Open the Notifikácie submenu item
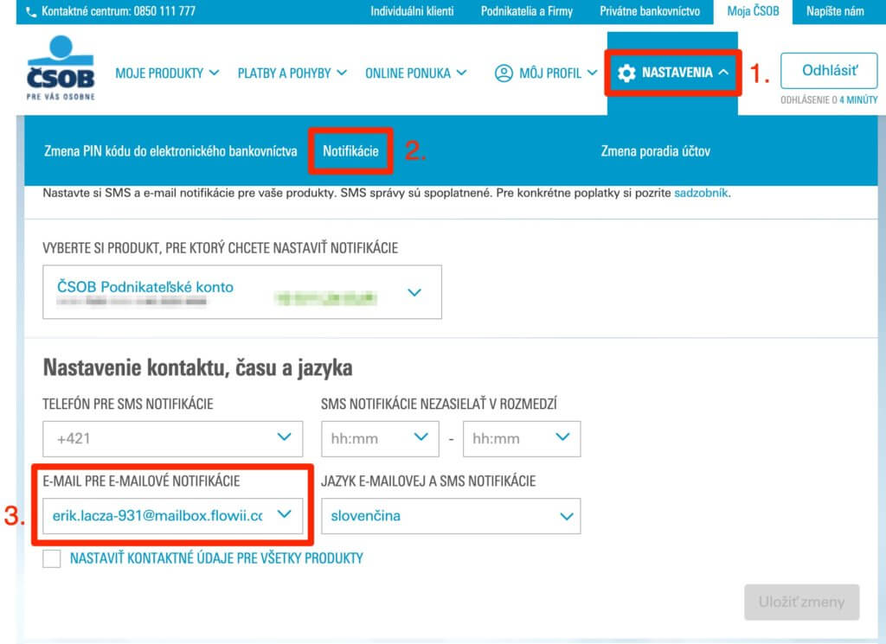 350,151
